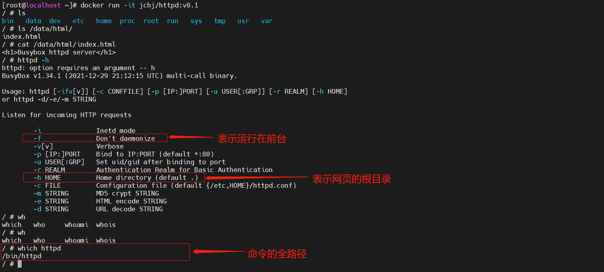Viewport: 604px width, 272px height.
Task: Select the home directory in ls output
Action: [104, 21]
